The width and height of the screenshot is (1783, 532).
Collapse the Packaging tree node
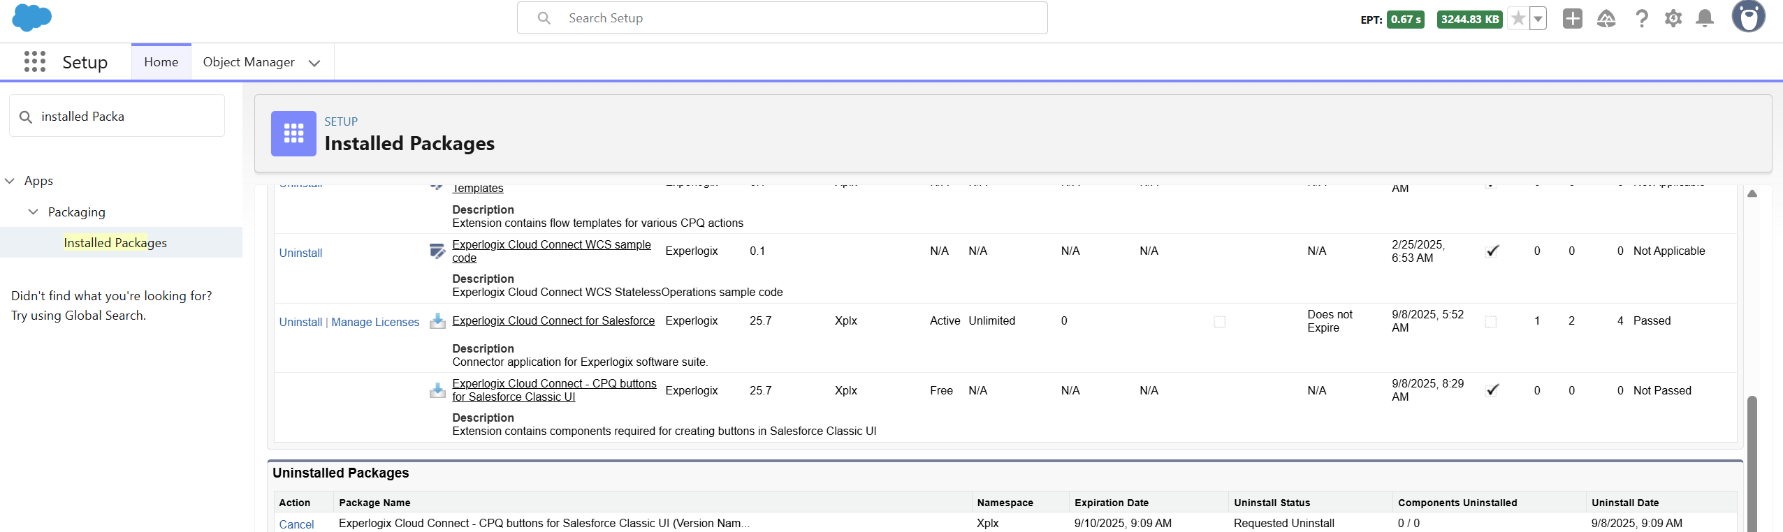(x=33, y=212)
